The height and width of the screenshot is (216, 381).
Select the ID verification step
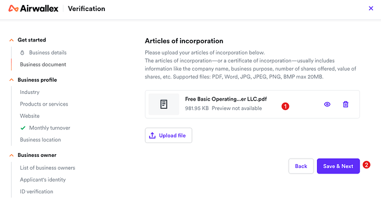click(36, 192)
